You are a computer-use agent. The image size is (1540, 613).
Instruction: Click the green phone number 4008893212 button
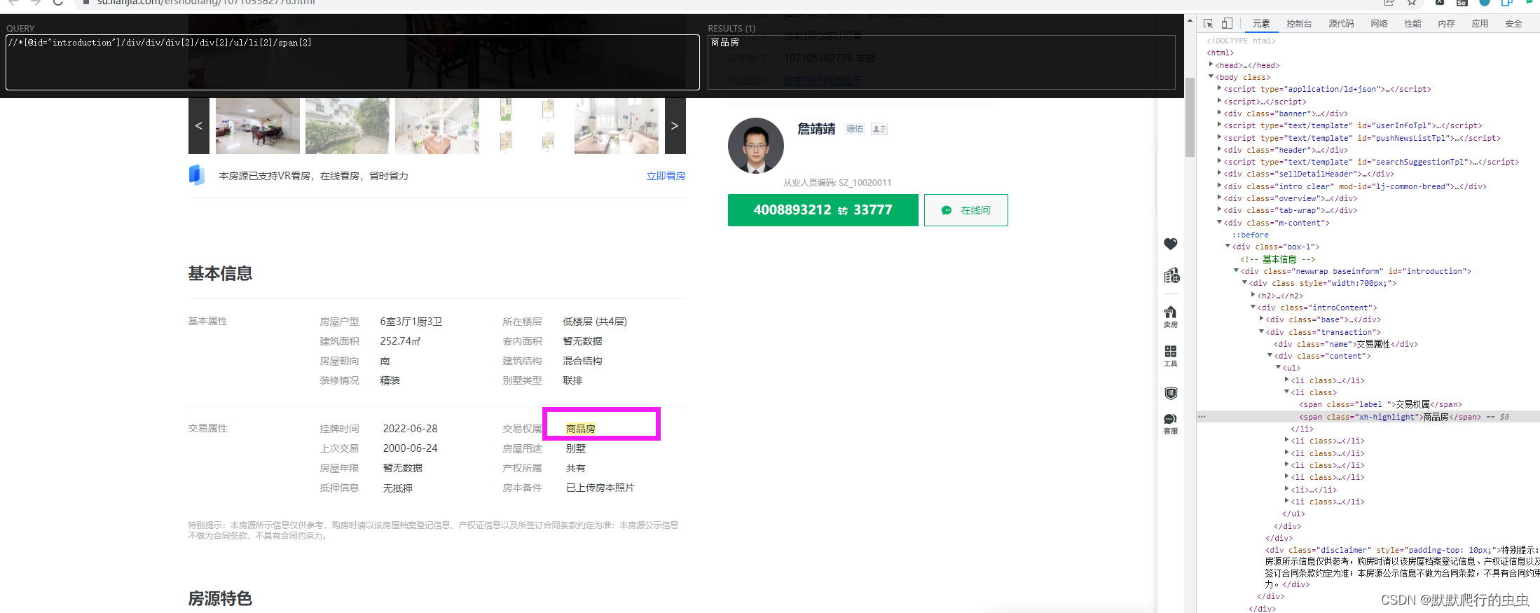pyautogui.click(x=823, y=210)
